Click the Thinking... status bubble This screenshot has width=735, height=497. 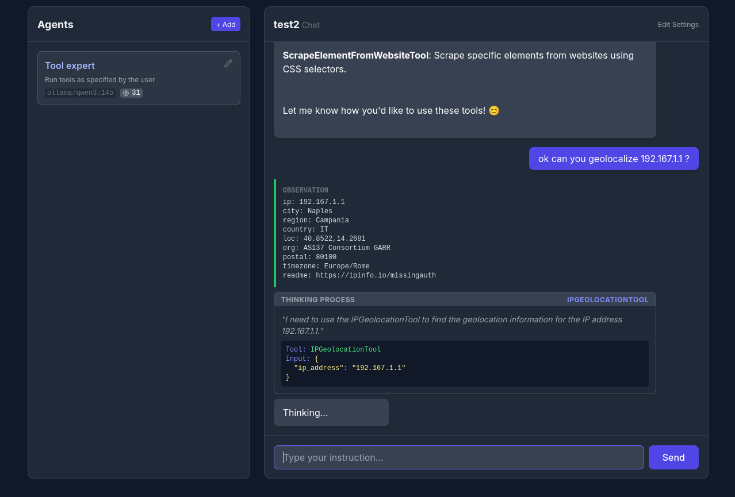(331, 413)
